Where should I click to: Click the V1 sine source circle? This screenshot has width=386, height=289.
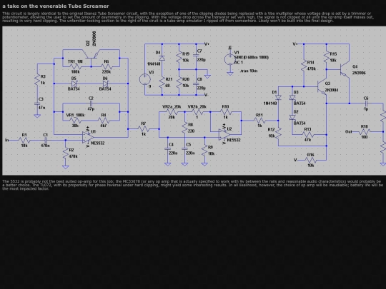[230, 59]
